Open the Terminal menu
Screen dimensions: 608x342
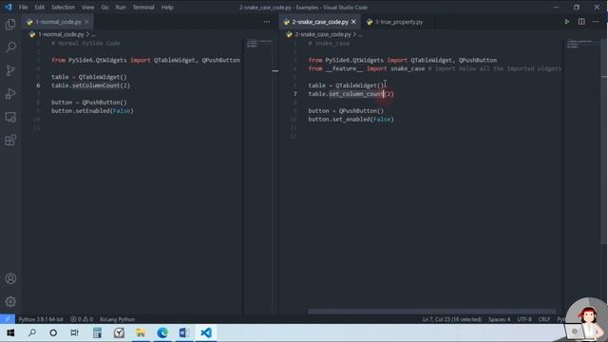143,8
